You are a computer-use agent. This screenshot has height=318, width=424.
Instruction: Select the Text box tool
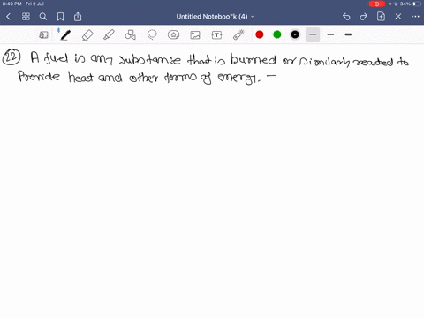tap(216, 35)
